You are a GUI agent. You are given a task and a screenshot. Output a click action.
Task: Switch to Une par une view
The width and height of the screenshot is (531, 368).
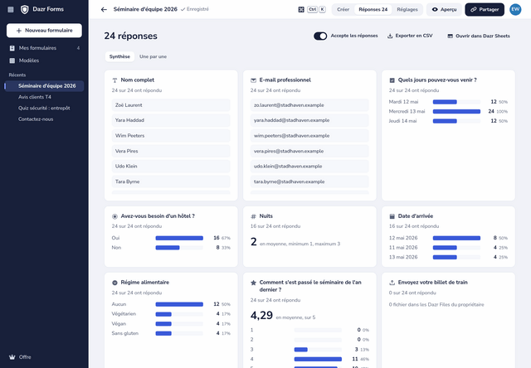click(153, 56)
